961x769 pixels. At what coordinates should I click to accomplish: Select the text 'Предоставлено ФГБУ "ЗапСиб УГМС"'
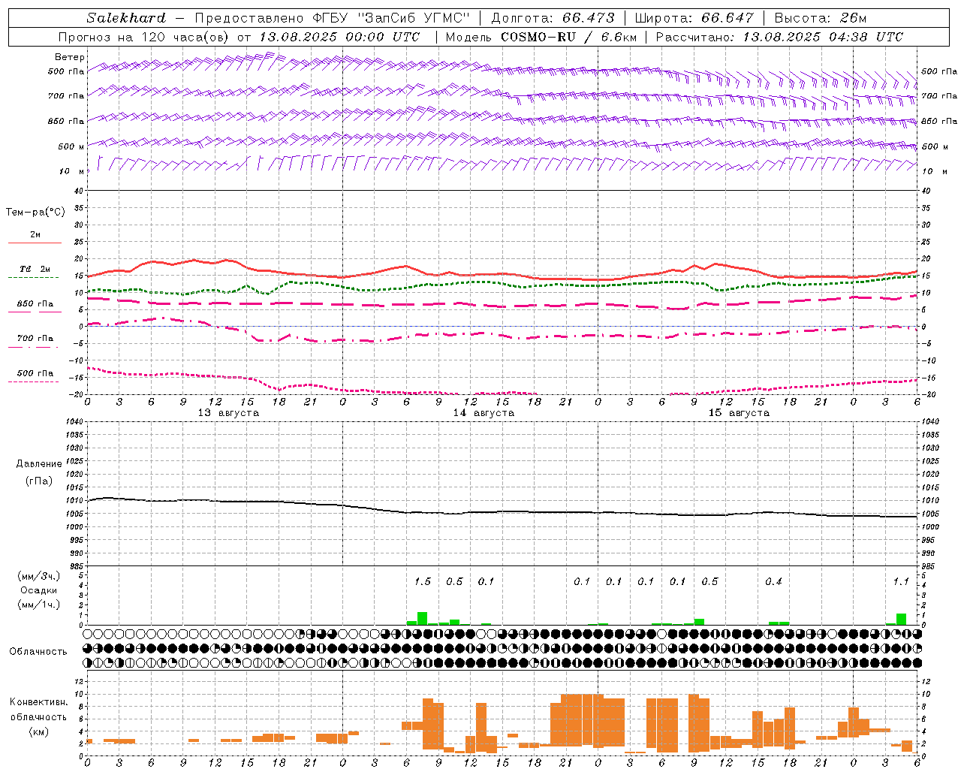(333, 18)
